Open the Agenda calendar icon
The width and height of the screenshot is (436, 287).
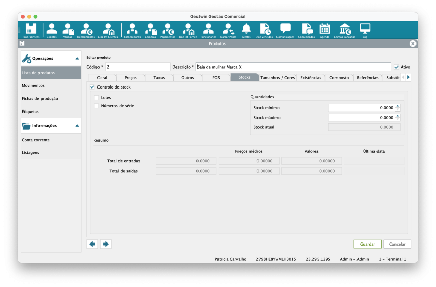324,30
